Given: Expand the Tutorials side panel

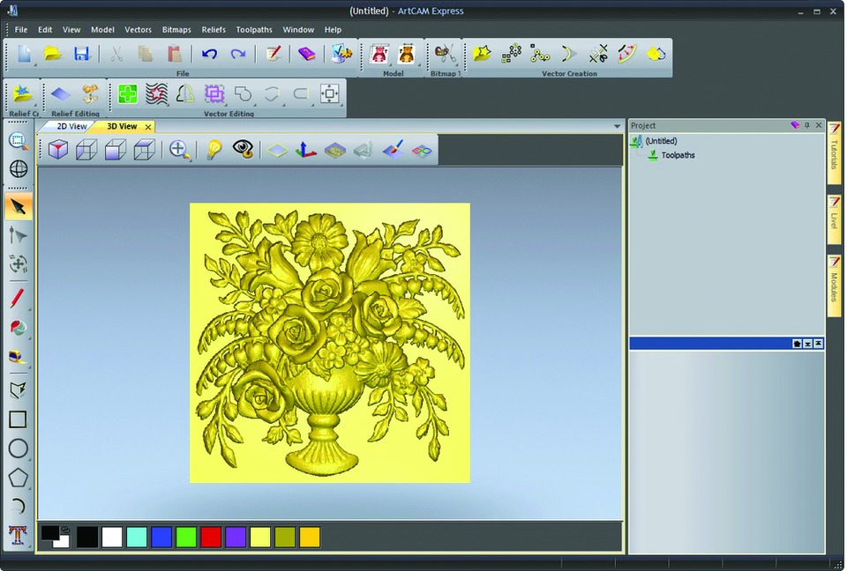Looking at the screenshot, I should pos(834,150).
